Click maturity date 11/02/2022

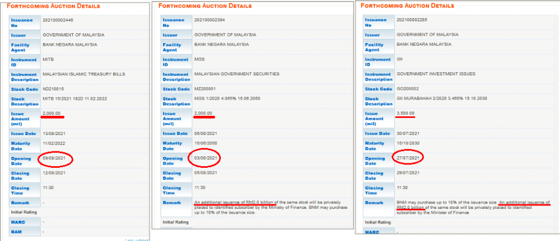54,144
